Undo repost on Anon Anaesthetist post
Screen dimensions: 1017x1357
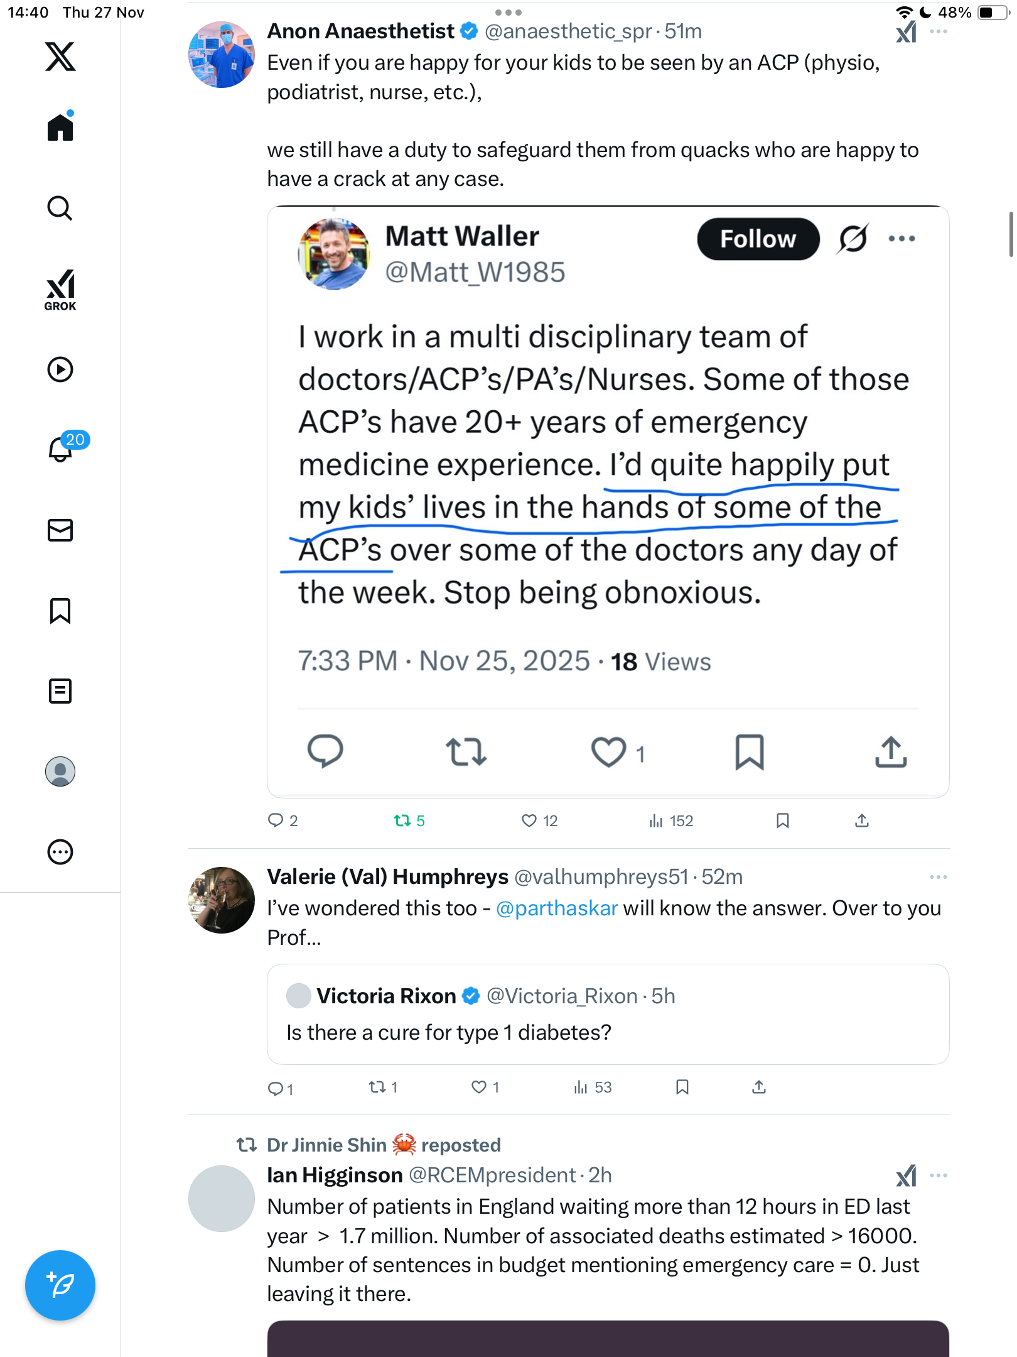pyautogui.click(x=402, y=820)
